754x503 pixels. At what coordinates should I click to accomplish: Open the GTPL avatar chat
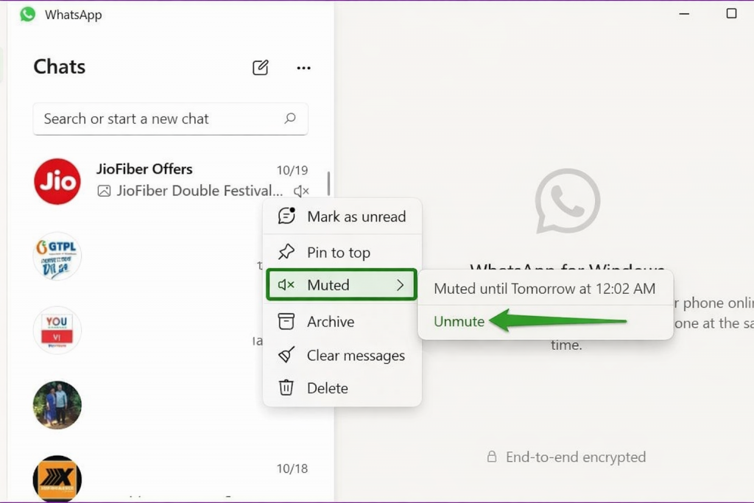[57, 256]
